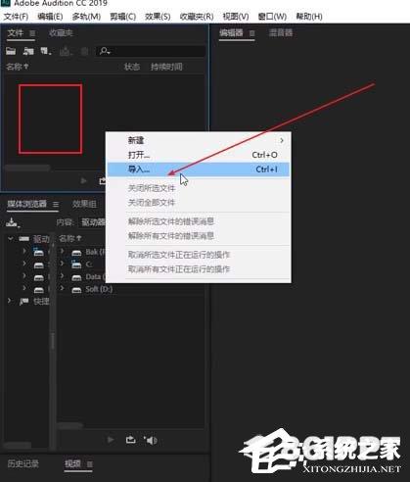Screen dimensions: 410x482
Task: Switch to the 效果组 tab
Action: tap(84, 204)
